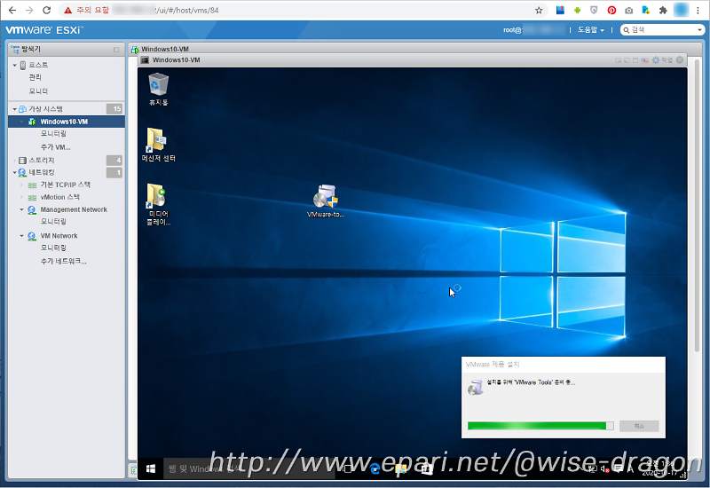Open the Chrome extensions puzzle icon
The image size is (710, 488).
tap(663, 10)
